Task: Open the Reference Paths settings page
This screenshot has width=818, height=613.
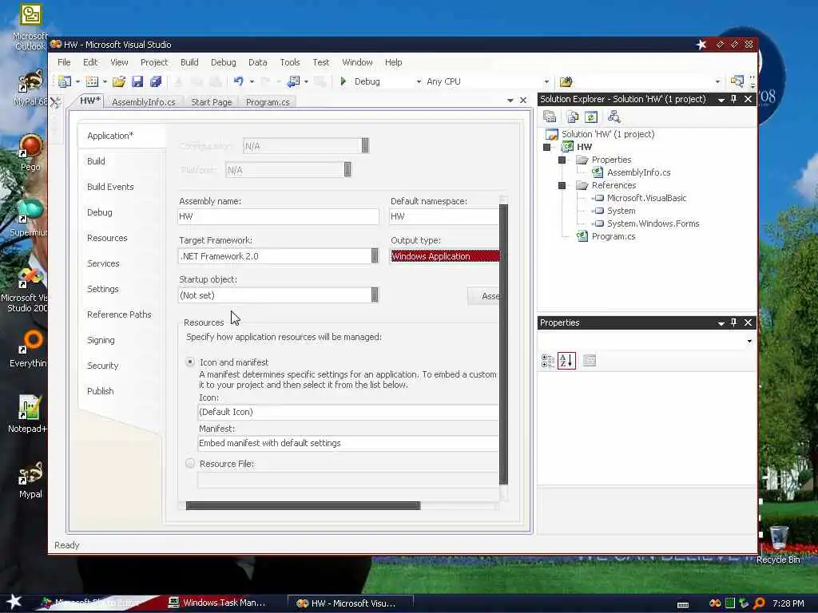Action: (x=120, y=314)
